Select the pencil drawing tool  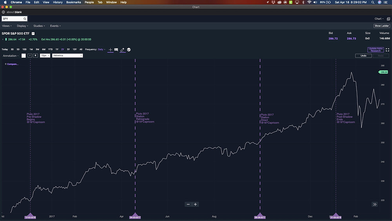[122, 49]
